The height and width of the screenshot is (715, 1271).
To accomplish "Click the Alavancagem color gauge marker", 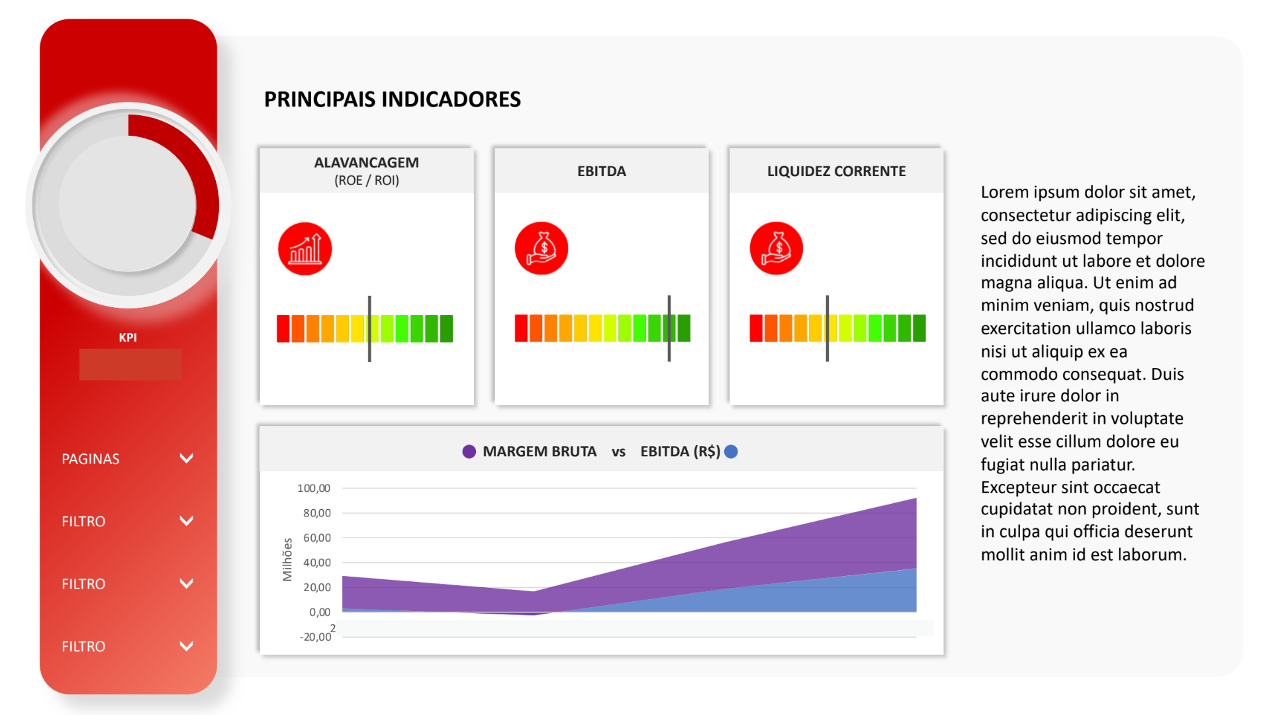I will click(369, 328).
